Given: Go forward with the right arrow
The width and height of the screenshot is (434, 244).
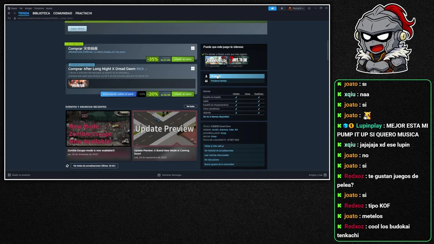Looking at the screenshot, I should [14, 13].
